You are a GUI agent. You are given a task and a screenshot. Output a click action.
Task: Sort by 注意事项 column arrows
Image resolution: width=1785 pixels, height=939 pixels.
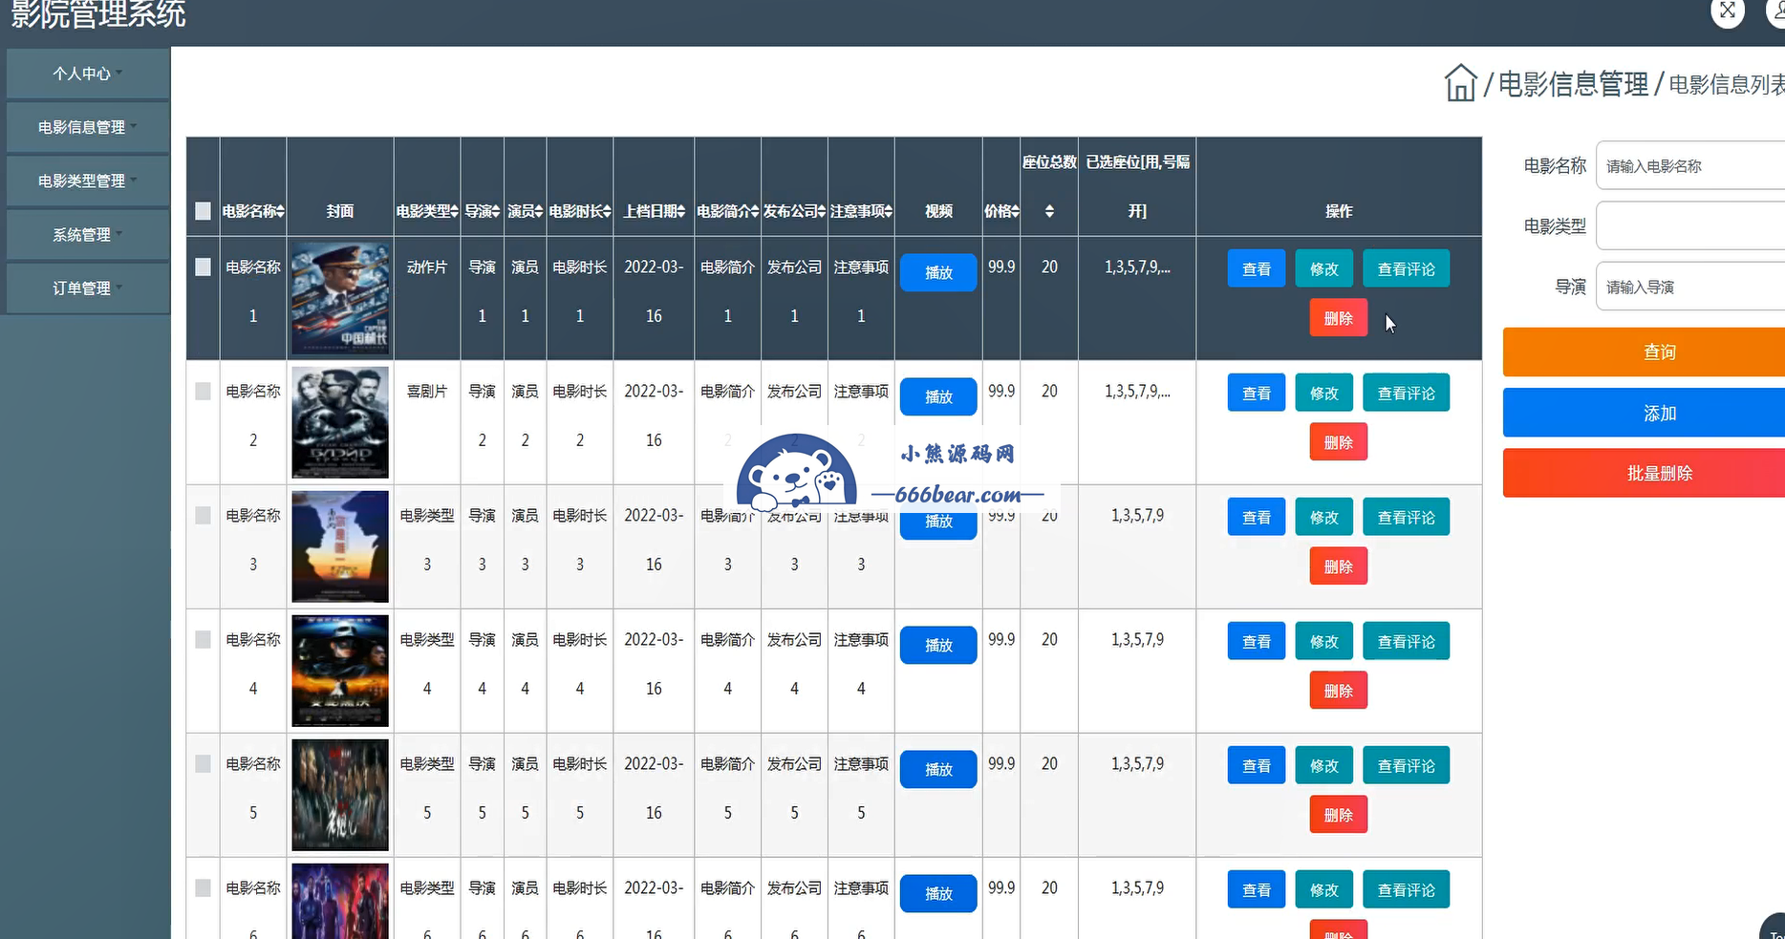(x=889, y=211)
